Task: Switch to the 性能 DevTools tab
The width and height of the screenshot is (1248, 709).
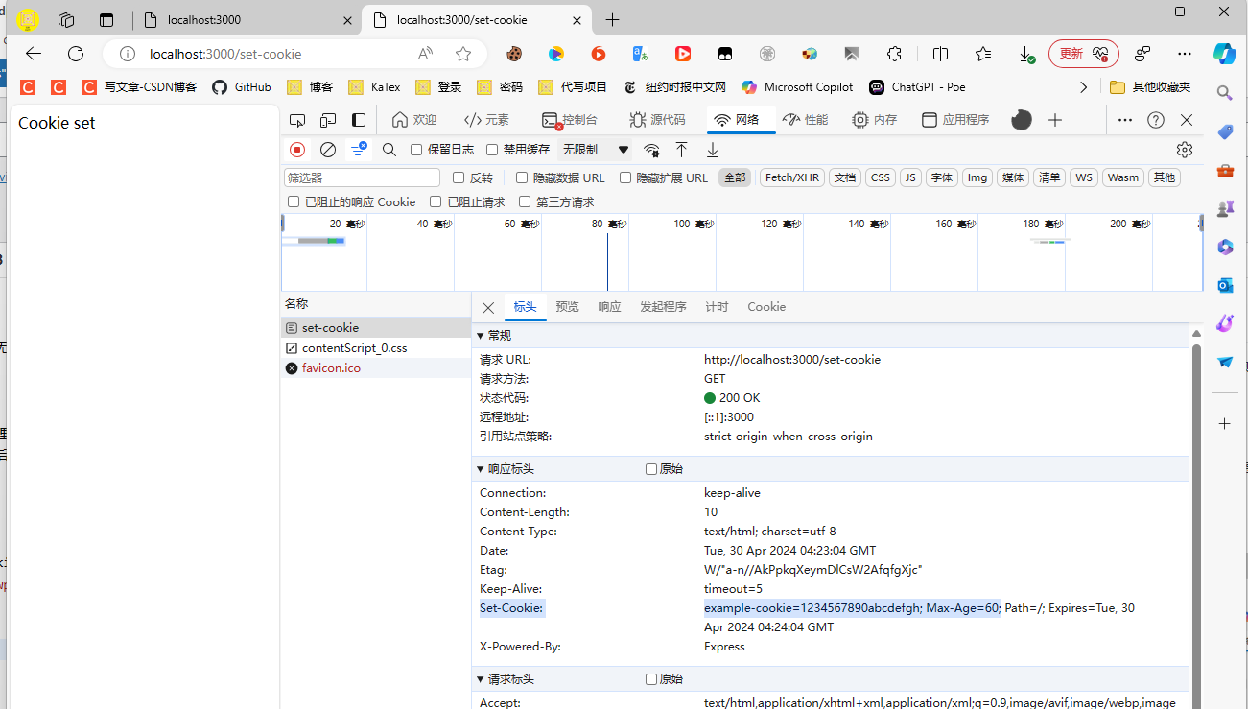Action: coord(805,120)
